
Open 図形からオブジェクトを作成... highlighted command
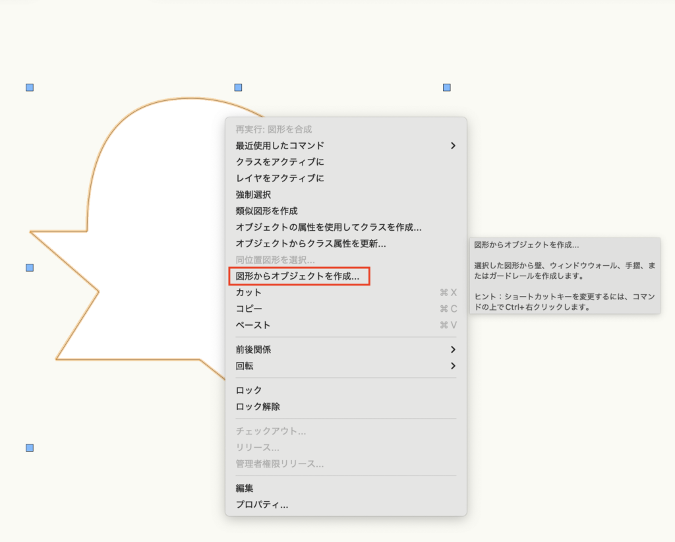[297, 276]
